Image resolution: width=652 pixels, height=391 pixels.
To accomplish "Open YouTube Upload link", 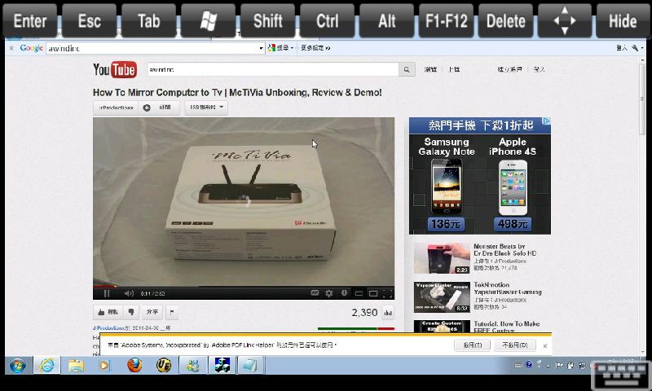I will pos(454,69).
